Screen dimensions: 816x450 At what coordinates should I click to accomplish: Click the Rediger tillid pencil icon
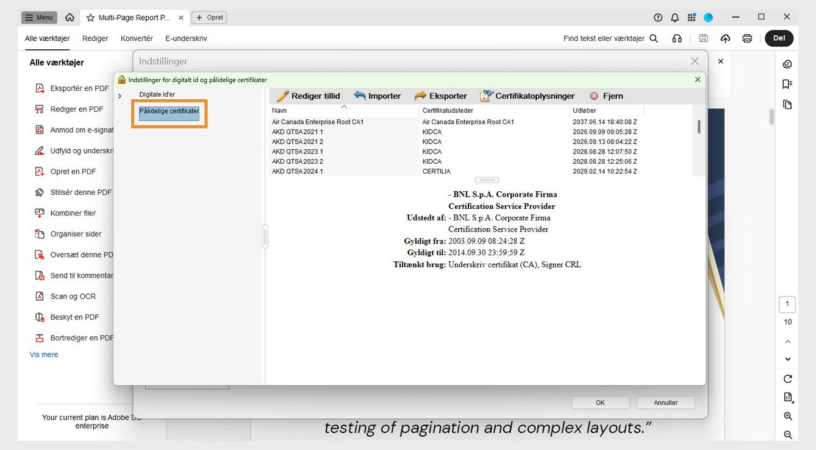coord(282,96)
